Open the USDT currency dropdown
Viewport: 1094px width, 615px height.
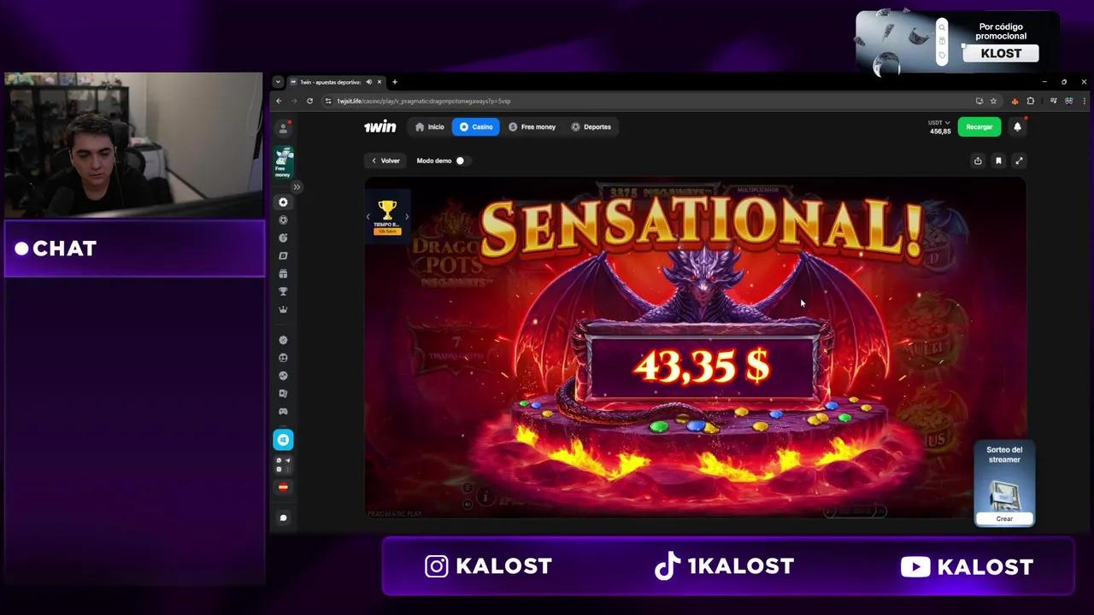point(939,122)
